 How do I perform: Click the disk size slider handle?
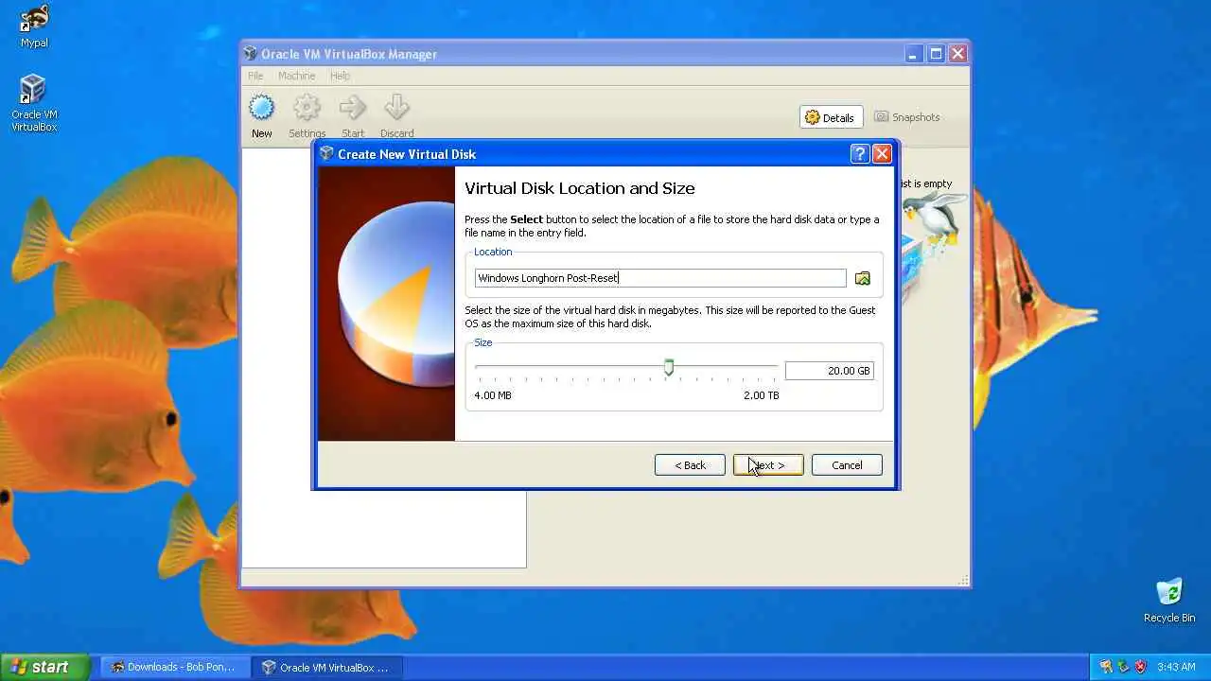tap(669, 368)
